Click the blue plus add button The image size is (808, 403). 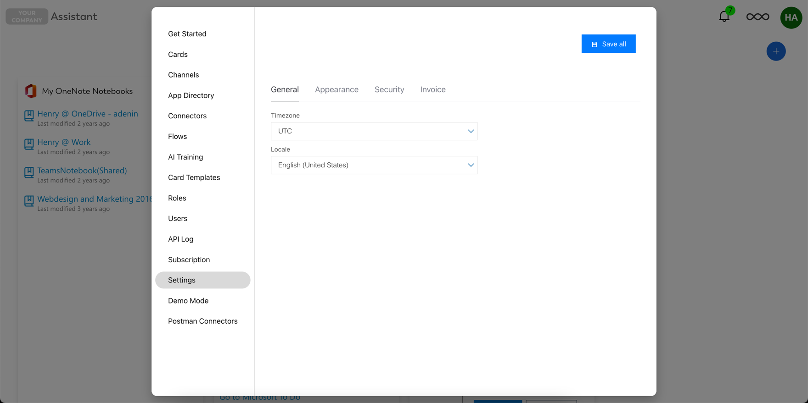(776, 51)
